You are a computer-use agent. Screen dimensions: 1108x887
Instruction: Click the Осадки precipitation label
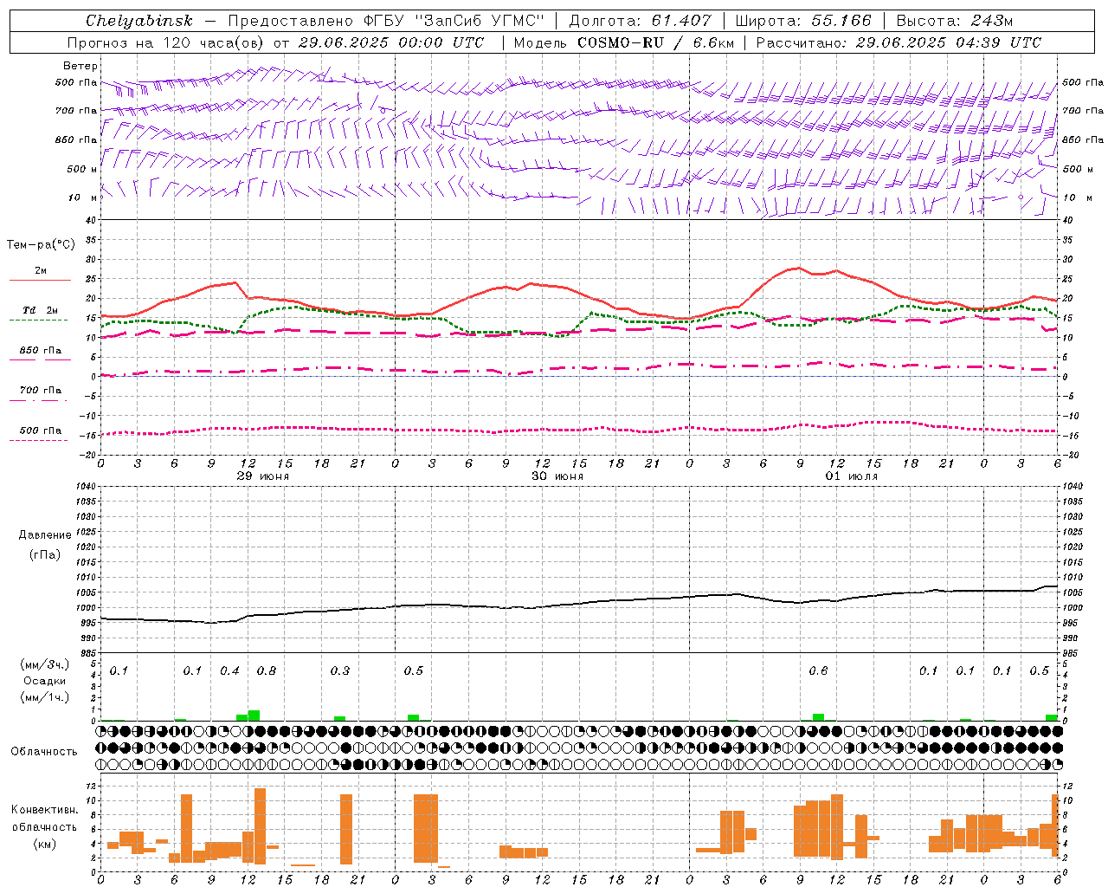(x=44, y=681)
